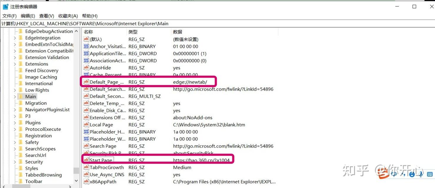Select the Start Page string value icon
This screenshot has height=188, width=435.
pos(86,160)
